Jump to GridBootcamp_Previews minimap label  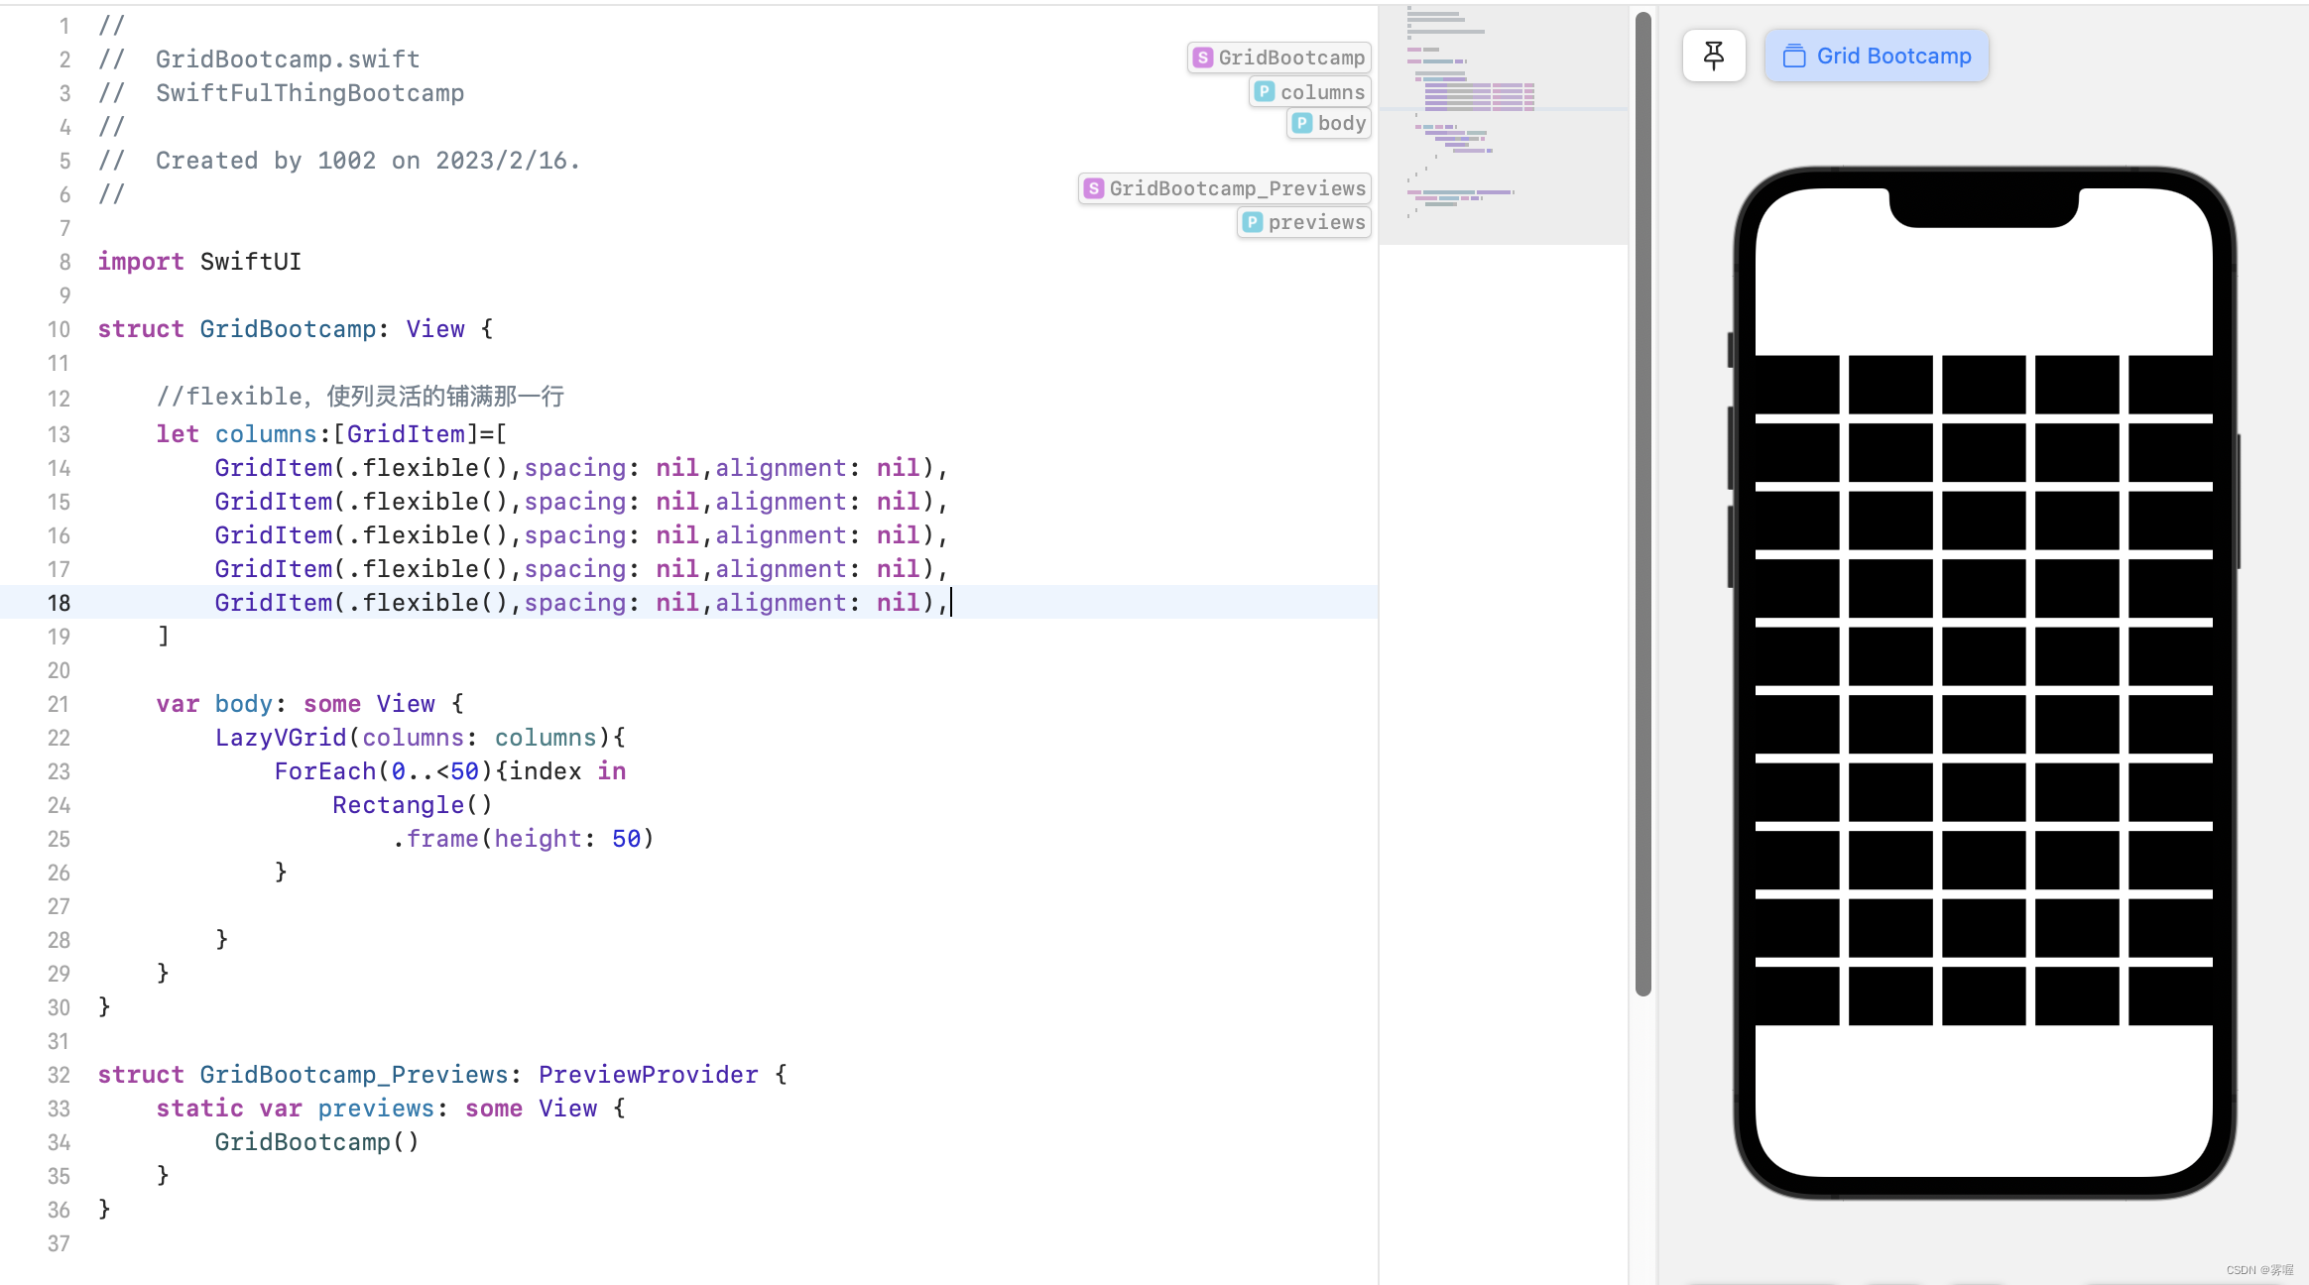(1225, 188)
